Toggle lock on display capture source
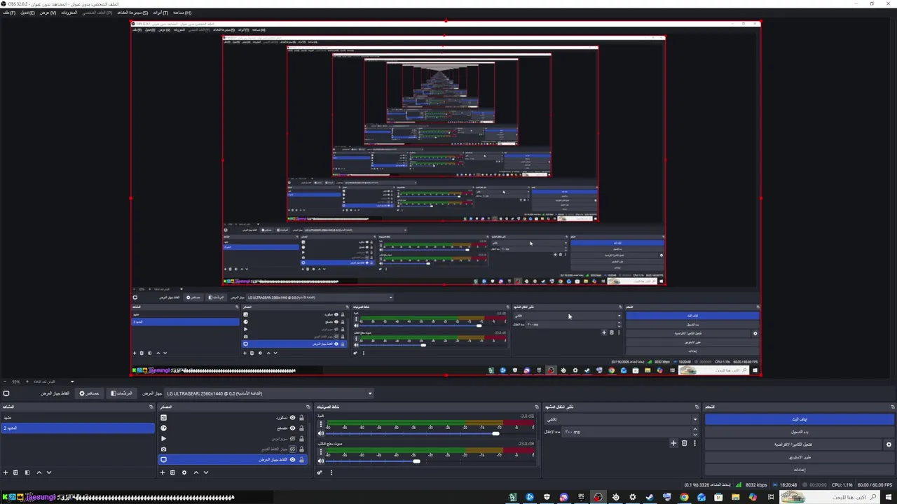The image size is (897, 504). click(x=301, y=460)
